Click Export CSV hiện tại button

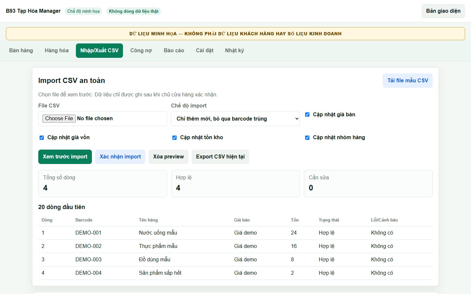pyautogui.click(x=220, y=157)
